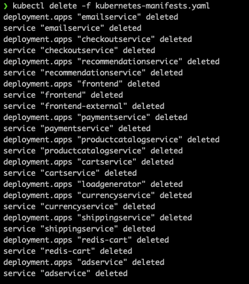249x284 pixels.
Task: Click the deployment.apps "recommendationservice" line
Action: click(x=112, y=62)
